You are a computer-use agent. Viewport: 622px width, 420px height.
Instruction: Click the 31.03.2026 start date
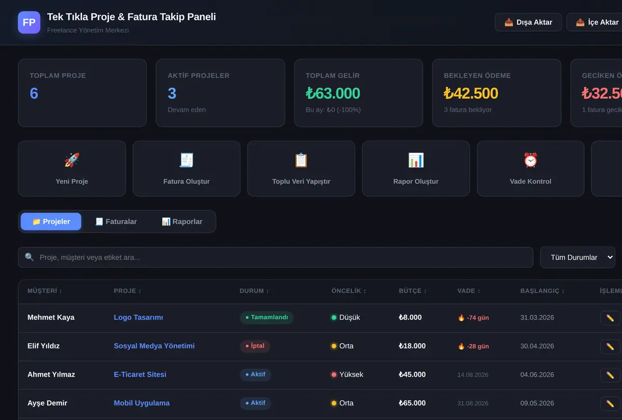click(537, 317)
